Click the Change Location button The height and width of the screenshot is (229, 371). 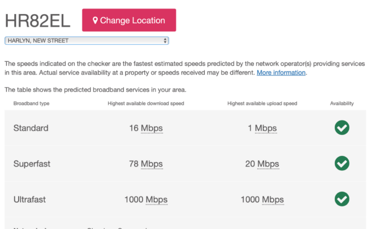click(129, 20)
